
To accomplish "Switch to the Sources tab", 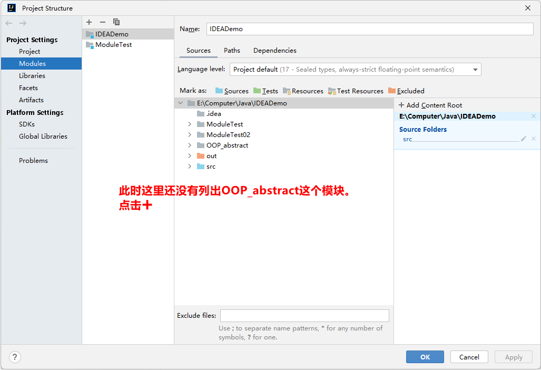I will [x=199, y=51].
